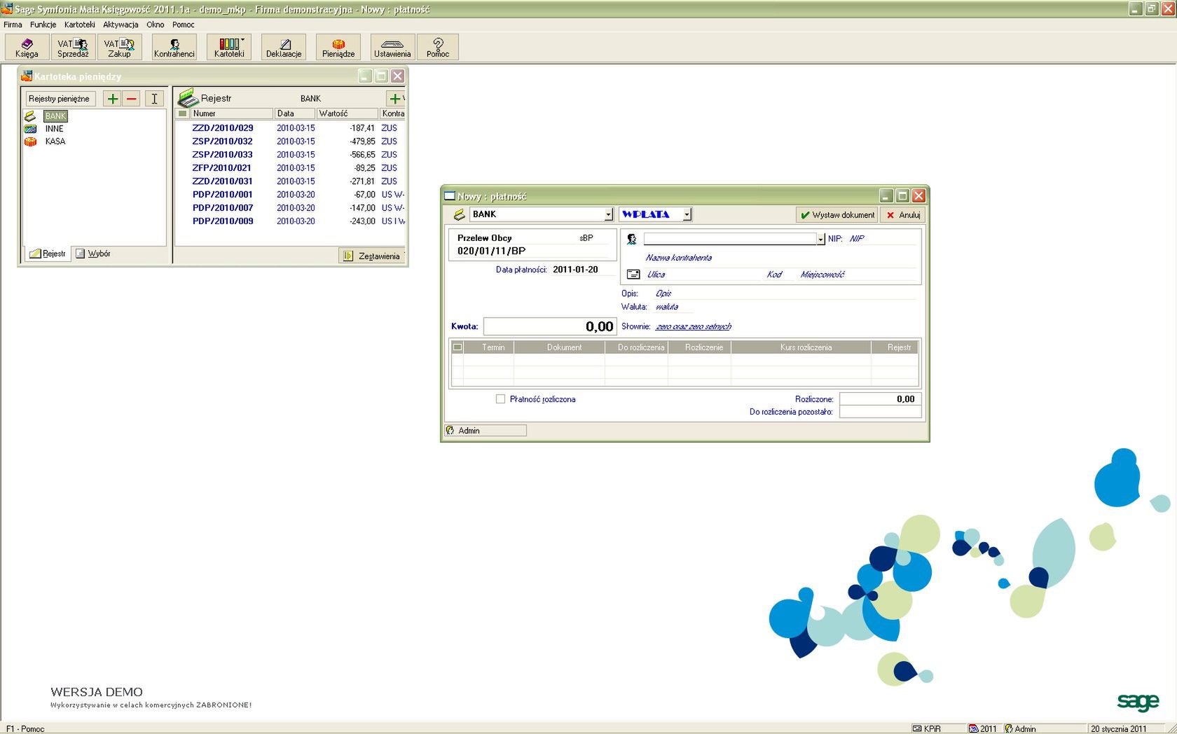The height and width of the screenshot is (734, 1177).
Task: Sort by the Data column header
Action: pos(294,113)
